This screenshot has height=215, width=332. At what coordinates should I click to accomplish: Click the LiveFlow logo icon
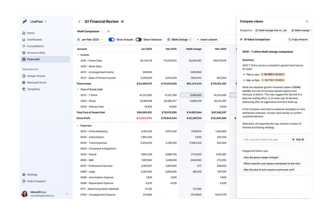[25, 22]
